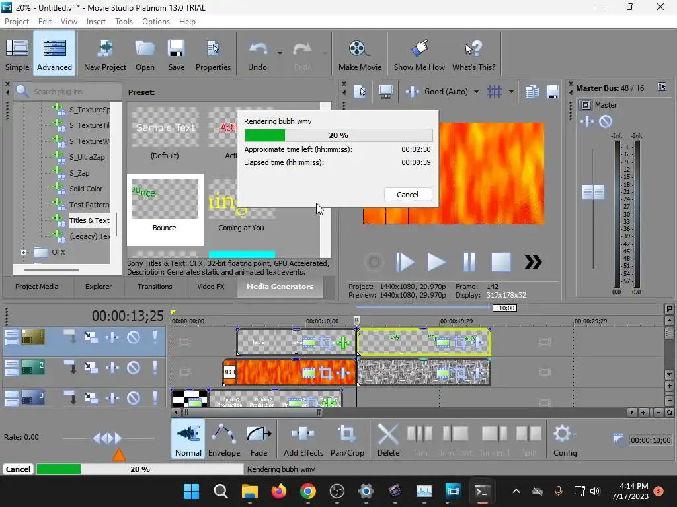Select the Normal edit tool
The width and height of the screenshot is (677, 507).
coord(188,440)
